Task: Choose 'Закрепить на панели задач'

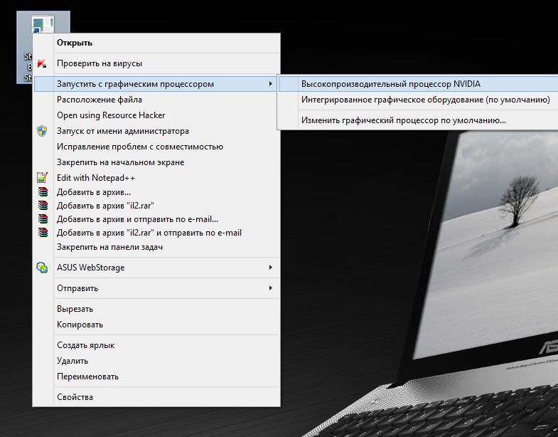Action: tap(156, 247)
